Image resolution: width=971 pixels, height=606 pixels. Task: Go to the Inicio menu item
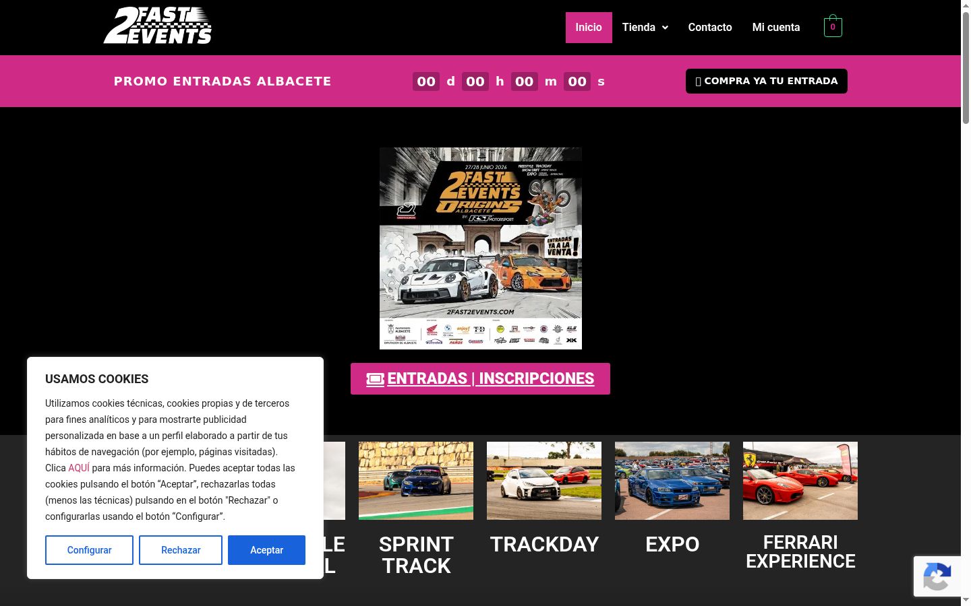pyautogui.click(x=589, y=28)
